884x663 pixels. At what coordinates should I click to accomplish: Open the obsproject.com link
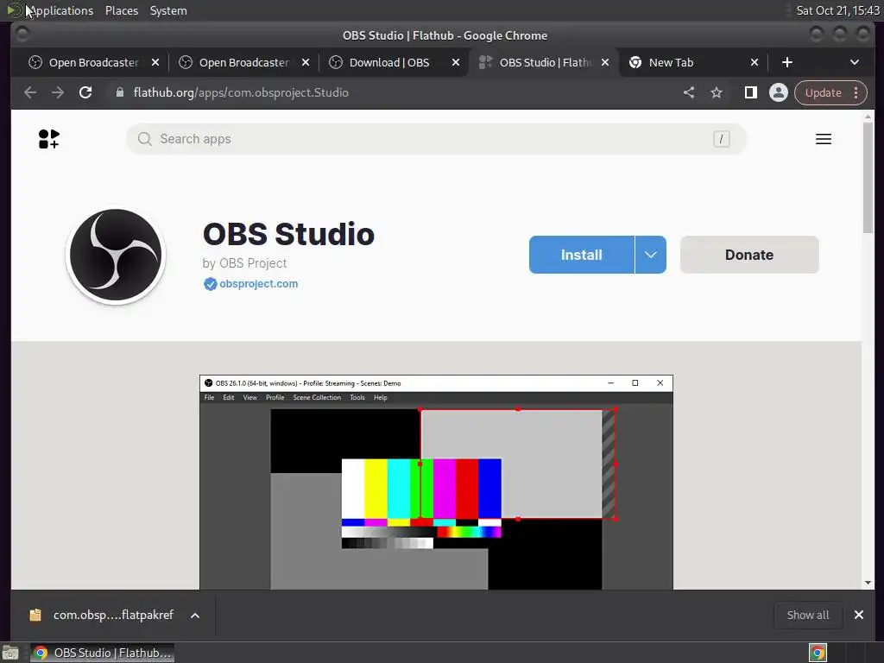pyautogui.click(x=259, y=283)
